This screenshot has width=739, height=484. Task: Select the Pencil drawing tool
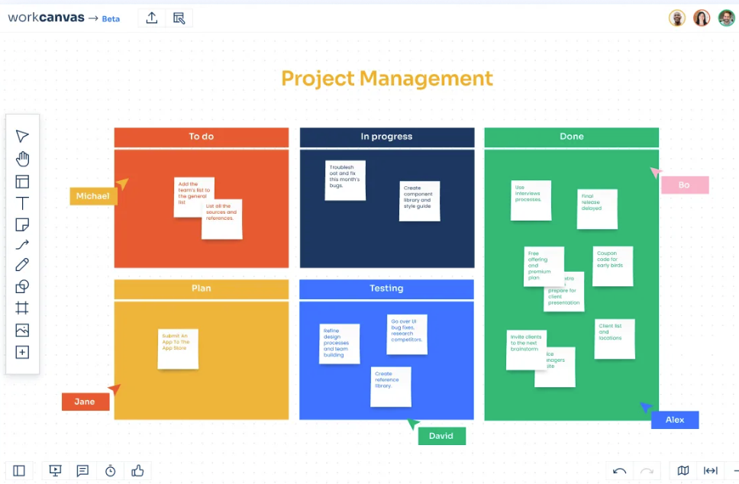[22, 264]
